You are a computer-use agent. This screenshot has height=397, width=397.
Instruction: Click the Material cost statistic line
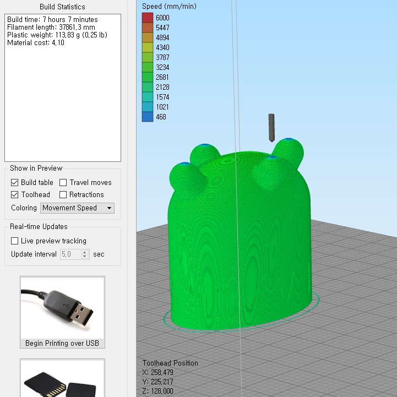pos(36,42)
